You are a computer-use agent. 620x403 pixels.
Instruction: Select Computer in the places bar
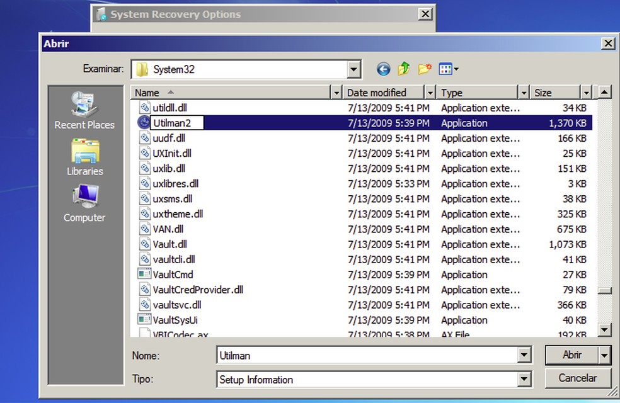click(x=84, y=203)
